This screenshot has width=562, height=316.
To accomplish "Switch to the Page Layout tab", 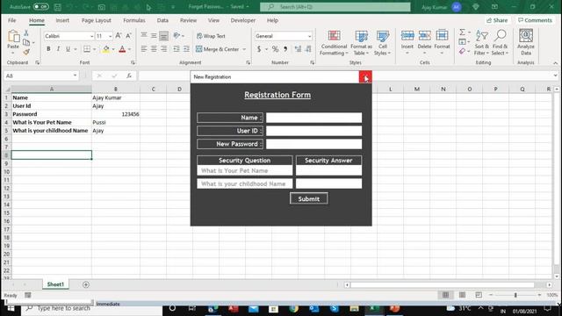I will [96, 20].
